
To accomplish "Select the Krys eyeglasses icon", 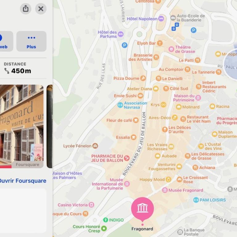I will 163,105.
